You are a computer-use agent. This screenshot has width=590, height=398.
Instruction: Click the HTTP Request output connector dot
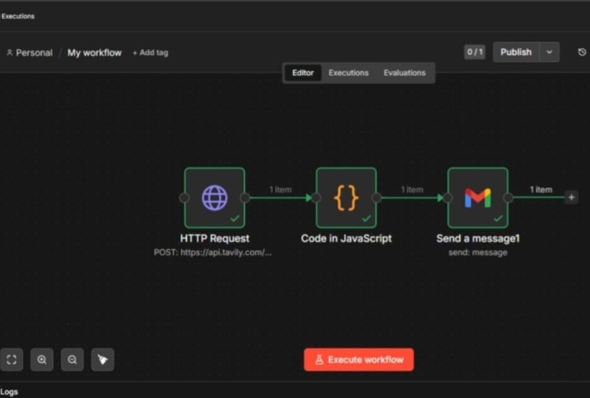pyautogui.click(x=245, y=198)
